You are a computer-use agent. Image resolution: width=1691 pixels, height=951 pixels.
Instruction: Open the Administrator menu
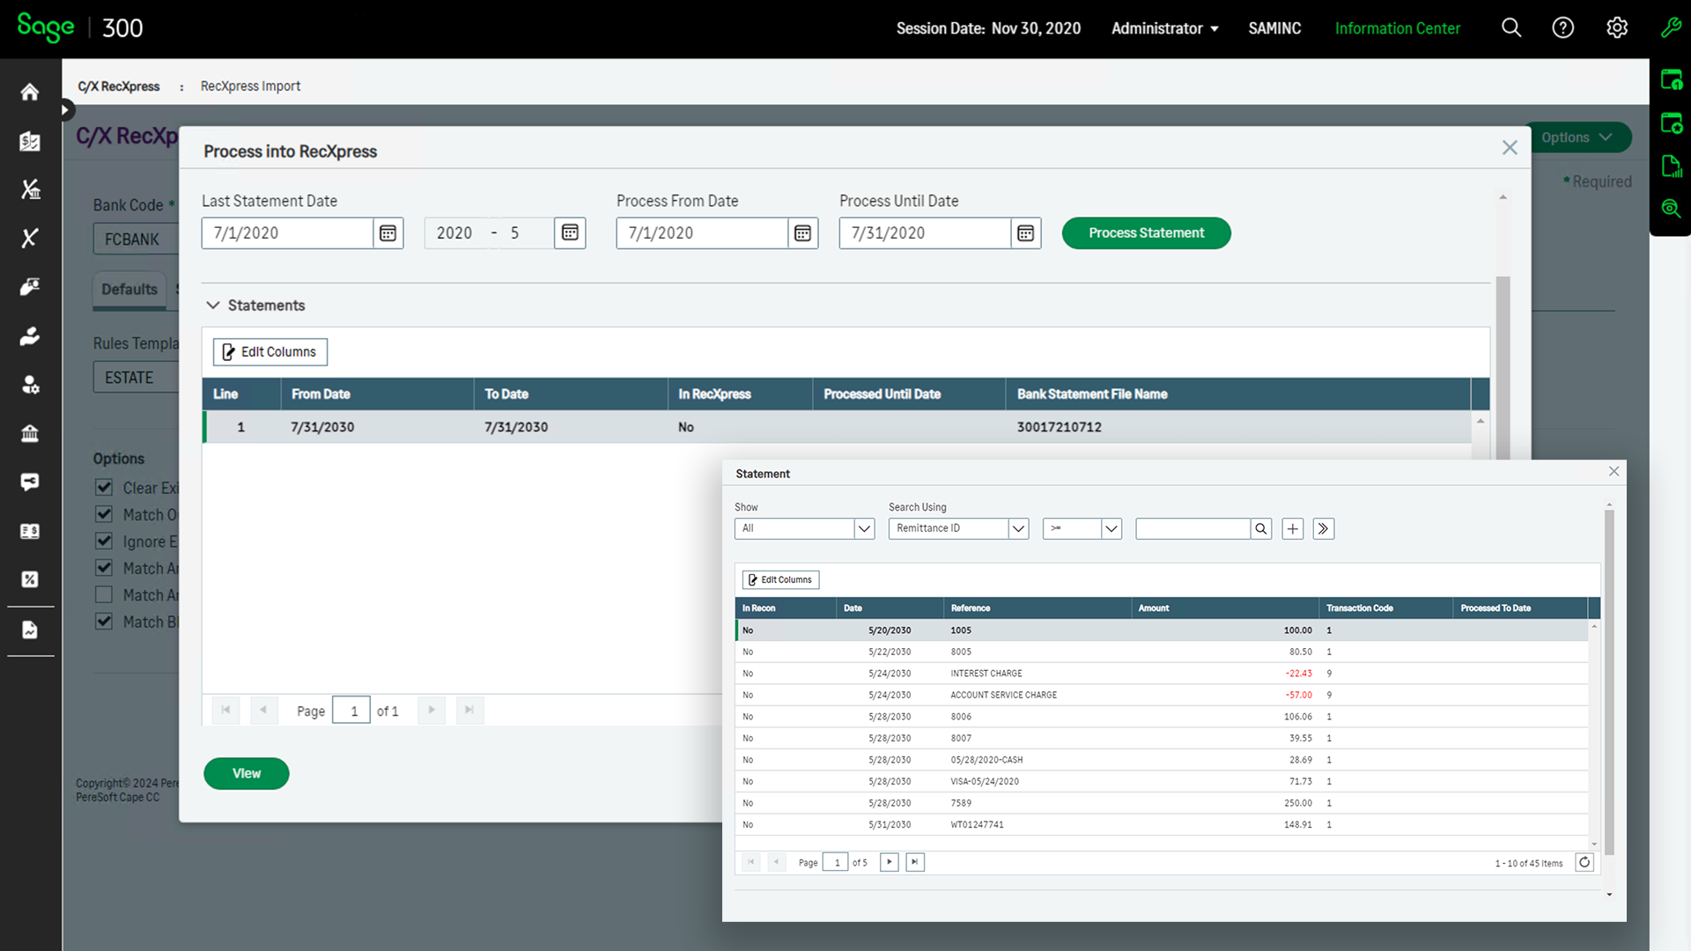(x=1164, y=27)
